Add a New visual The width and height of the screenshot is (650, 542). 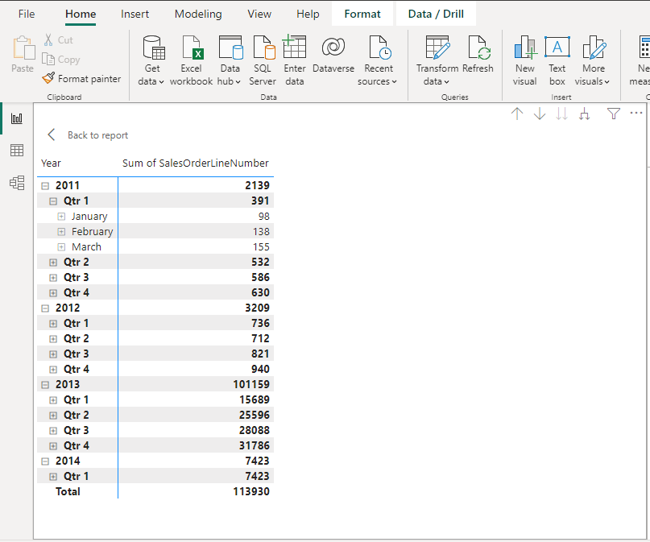tap(525, 60)
